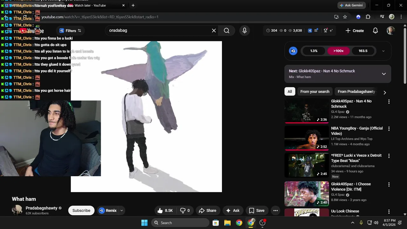The height and width of the screenshot is (229, 407).
Task: Click the blue circular extension icon in the toolbar
Action: (358, 17)
